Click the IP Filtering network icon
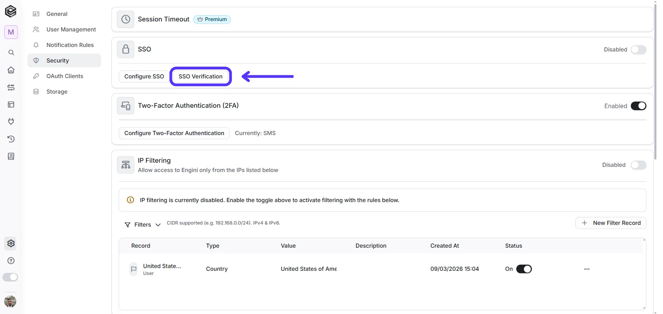The height and width of the screenshot is (314, 663). [x=126, y=165]
